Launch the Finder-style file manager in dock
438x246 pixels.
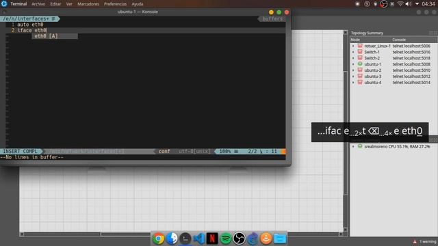tap(172, 238)
